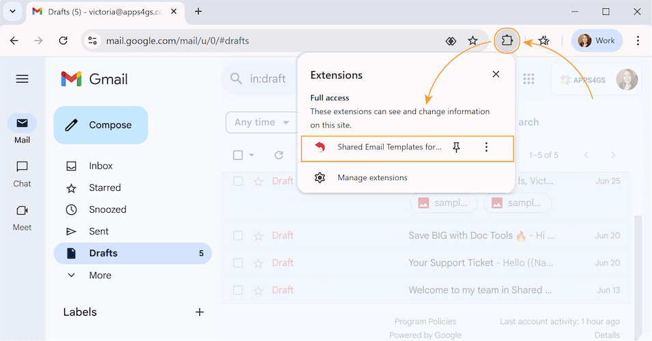The width and height of the screenshot is (652, 341).
Task: Open the Your Support Ticket draft
Action: 425,263
